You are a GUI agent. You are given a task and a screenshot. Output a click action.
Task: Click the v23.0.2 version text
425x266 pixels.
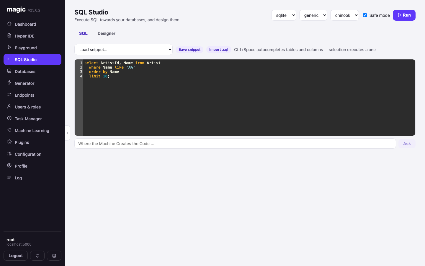pos(34,10)
